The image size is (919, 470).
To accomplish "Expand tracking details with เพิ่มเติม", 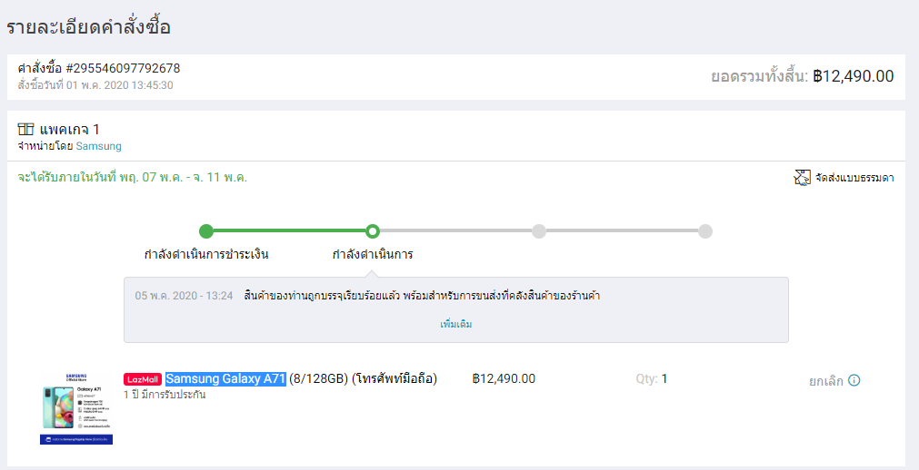I will point(456,324).
